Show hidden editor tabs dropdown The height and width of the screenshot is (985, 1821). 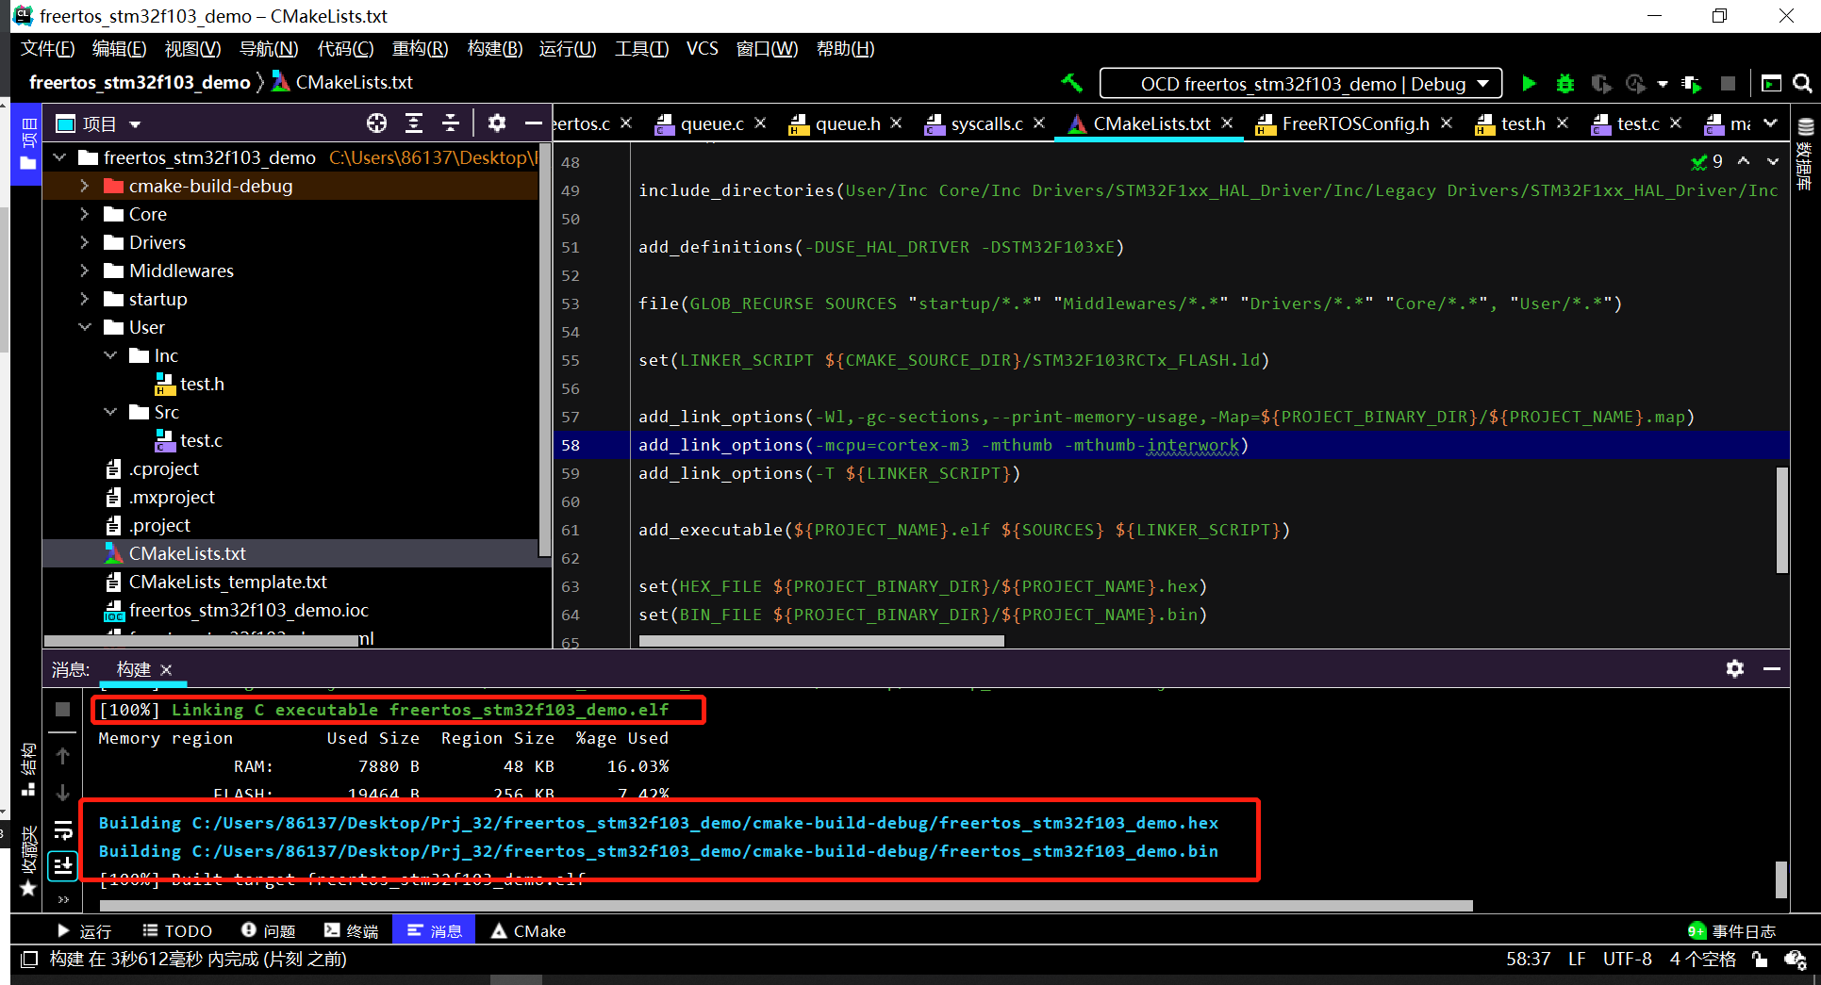click(1771, 123)
